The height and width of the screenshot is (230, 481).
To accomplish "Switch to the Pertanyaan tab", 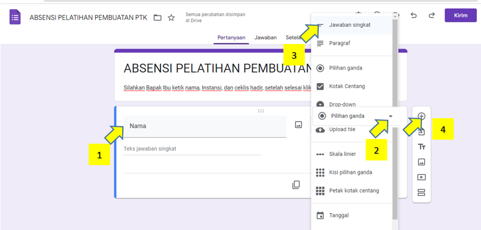I will coord(231,38).
